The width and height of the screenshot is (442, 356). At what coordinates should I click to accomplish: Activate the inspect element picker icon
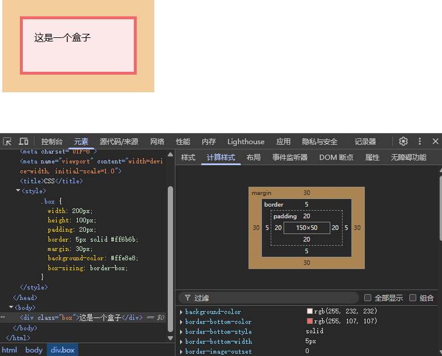tap(7, 141)
